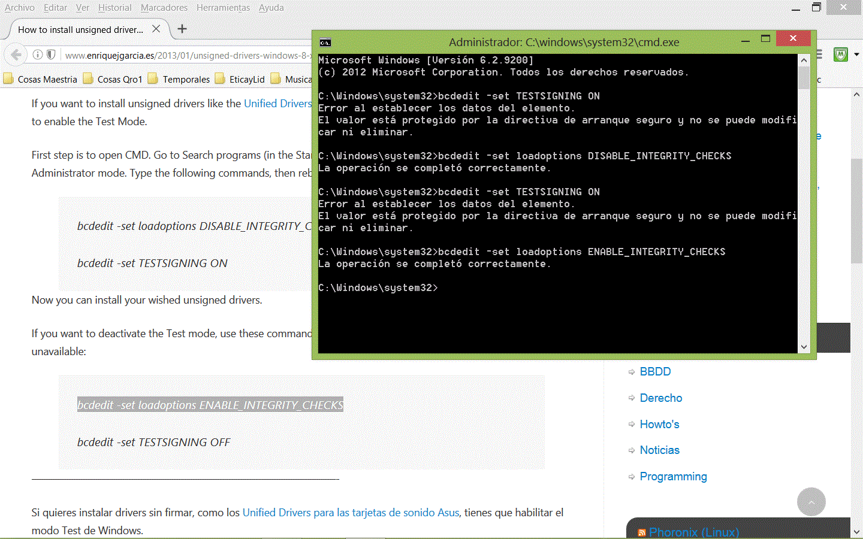Expand the EticayLid bookmark folder
The image size is (863, 539).
pos(240,79)
